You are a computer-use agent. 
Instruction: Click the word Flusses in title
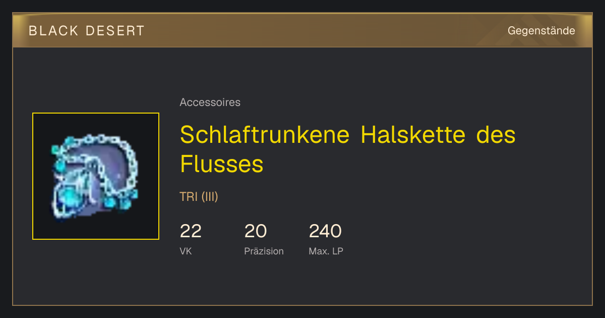[221, 164]
